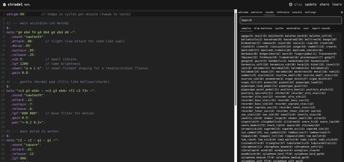Screen dimensions: 344x162
Task: Click the woodblock(10) sample
Action: [251, 154]
